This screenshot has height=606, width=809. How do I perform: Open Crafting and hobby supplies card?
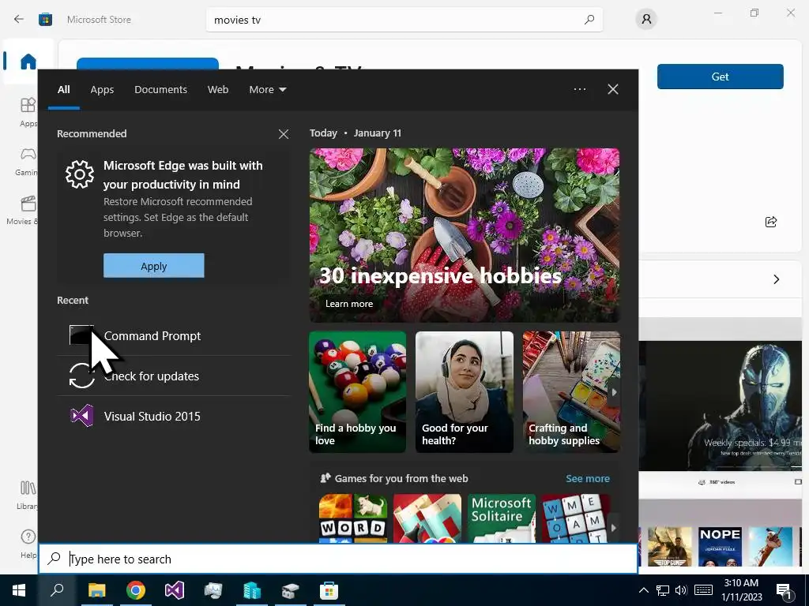571,392
